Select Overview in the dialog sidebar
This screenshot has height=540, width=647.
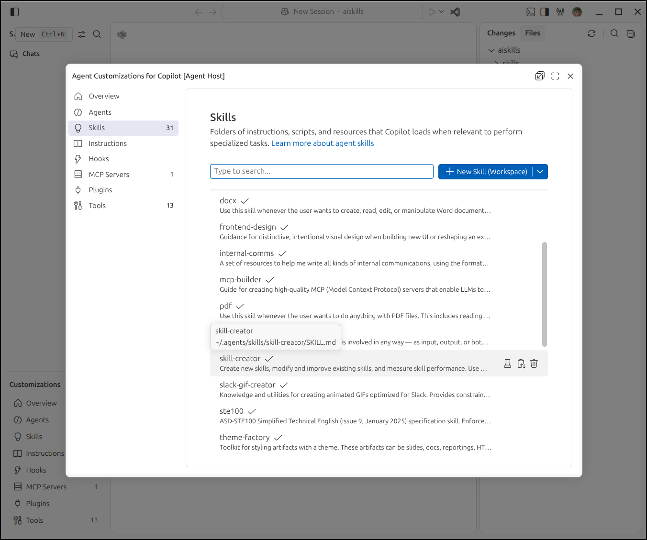coord(123,96)
